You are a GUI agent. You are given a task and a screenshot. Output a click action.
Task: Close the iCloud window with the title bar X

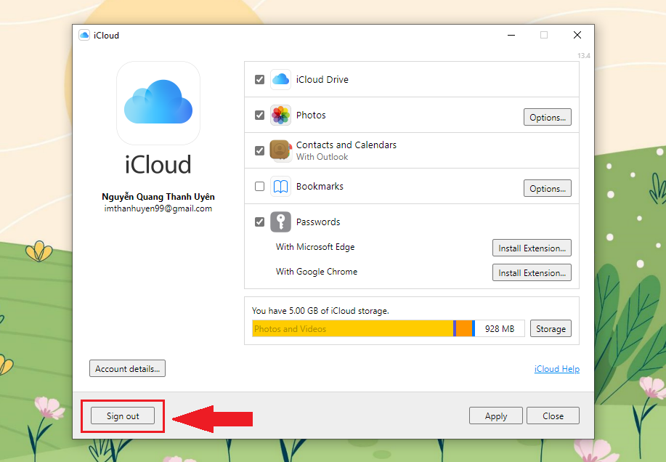tap(577, 35)
